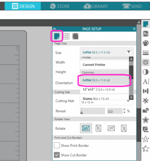Open the Text Style panel icon
Image resolution: width=150 pixels, height=161 pixels.
tap(145, 82)
